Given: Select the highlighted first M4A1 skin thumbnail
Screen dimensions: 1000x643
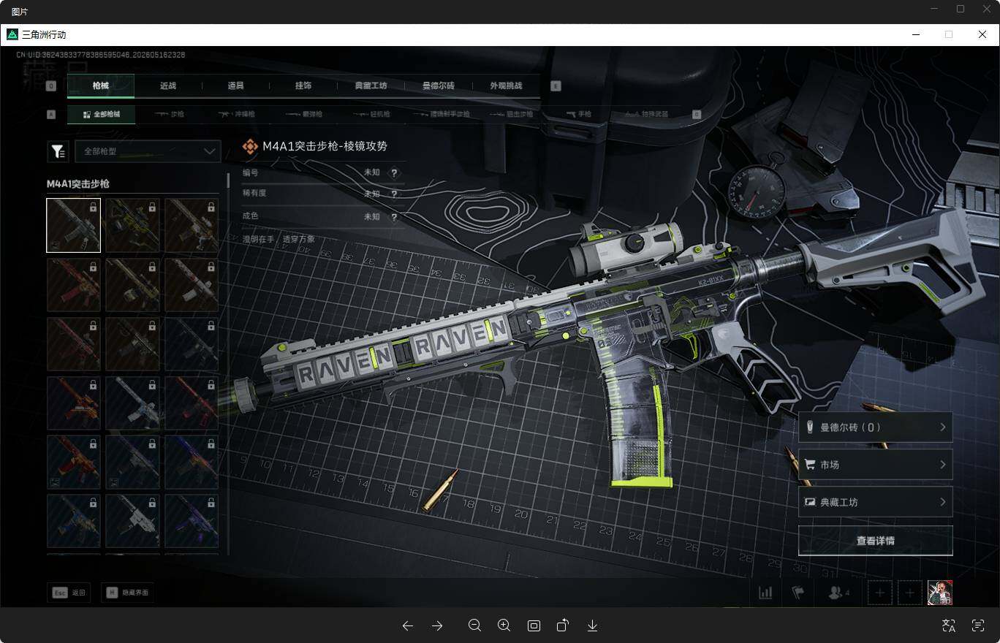Looking at the screenshot, I should pos(74,225).
